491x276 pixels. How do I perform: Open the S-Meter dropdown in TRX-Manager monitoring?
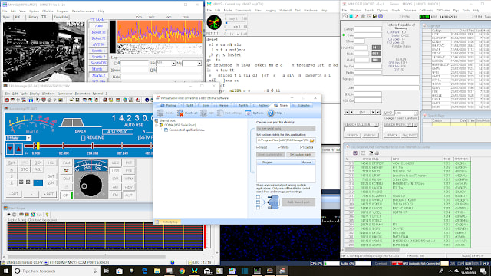point(28,138)
